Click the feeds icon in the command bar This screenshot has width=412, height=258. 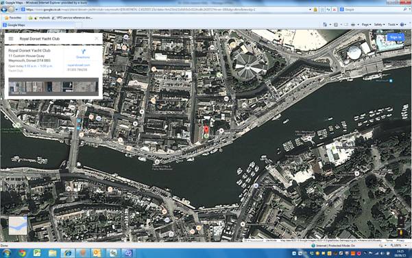click(x=336, y=25)
